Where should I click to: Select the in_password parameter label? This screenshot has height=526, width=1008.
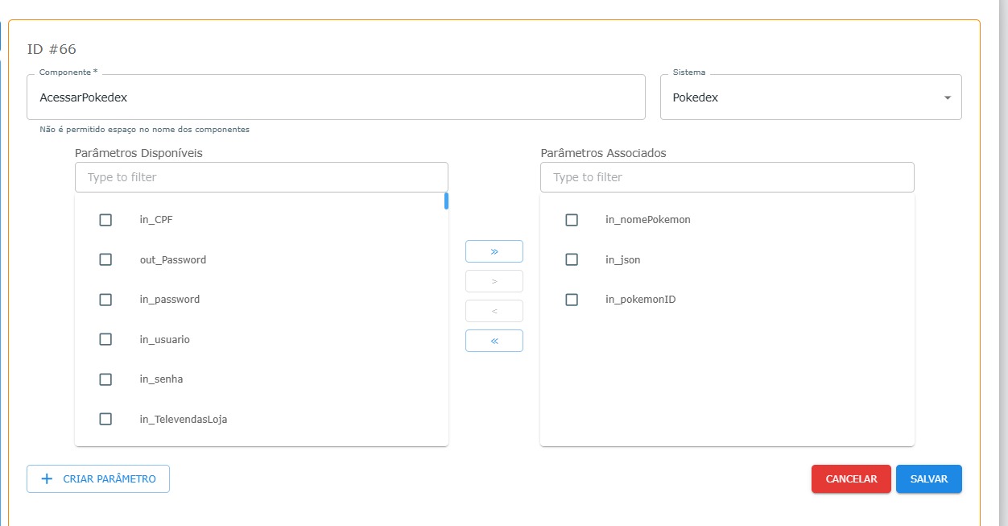(170, 300)
